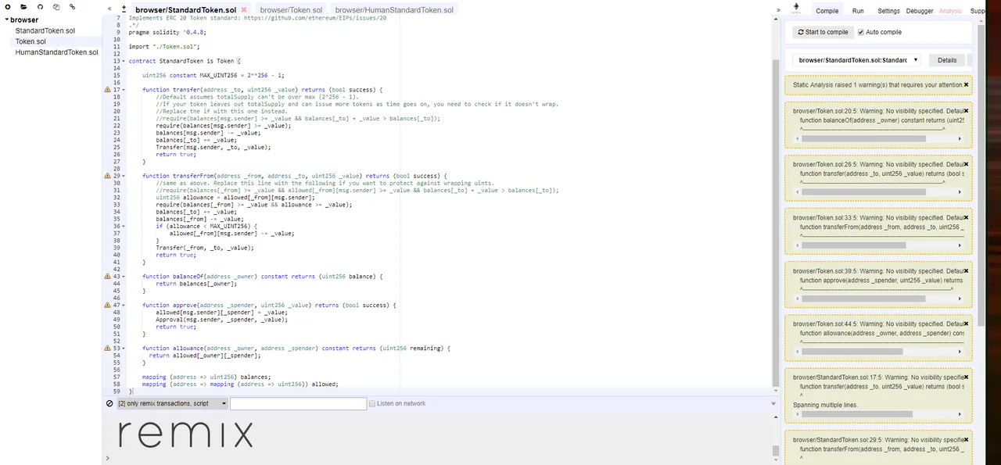The height and width of the screenshot is (465, 1001).
Task: Fold the approve function at line 47
Action: pos(124,305)
